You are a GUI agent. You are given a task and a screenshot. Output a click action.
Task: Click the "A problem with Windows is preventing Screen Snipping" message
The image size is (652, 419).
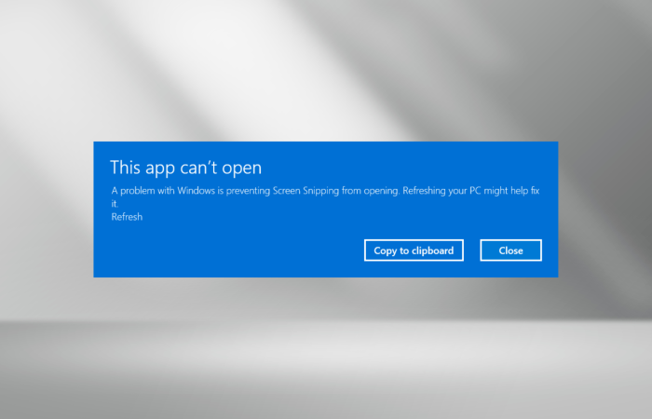coord(325,196)
